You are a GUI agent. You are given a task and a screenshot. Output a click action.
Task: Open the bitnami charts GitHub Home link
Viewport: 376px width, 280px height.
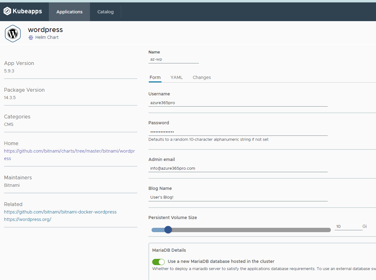click(x=69, y=154)
